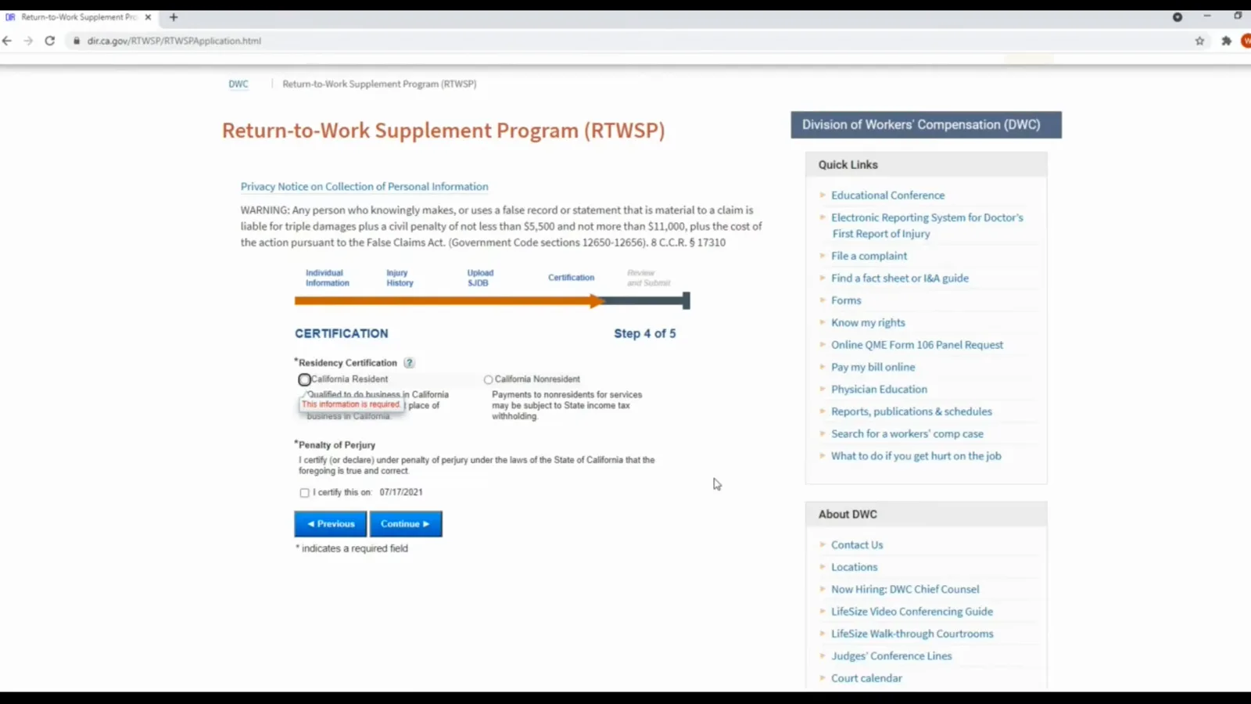Open Contact Us under About DWC
Screen dimensions: 1251x704
click(x=857, y=545)
